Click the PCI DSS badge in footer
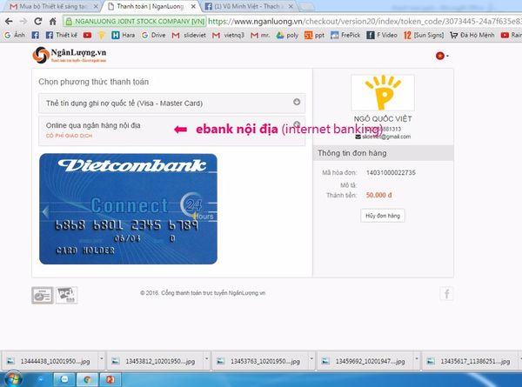Screen dimensions: 522x387 pyautogui.click(x=67, y=295)
